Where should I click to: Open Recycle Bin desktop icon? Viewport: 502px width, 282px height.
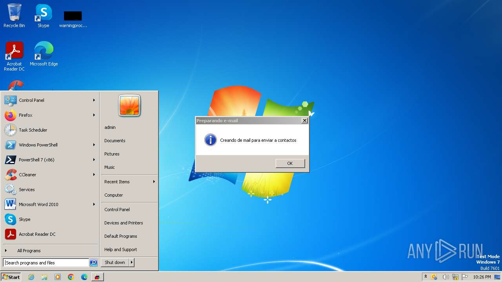14,16
